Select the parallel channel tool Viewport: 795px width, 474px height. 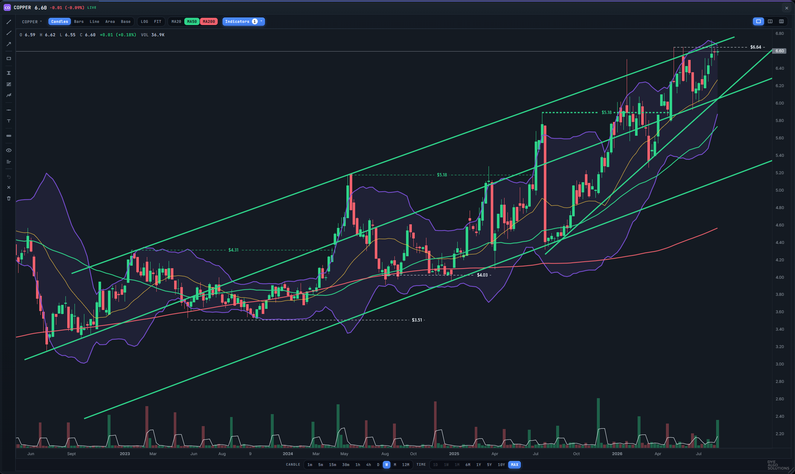point(9,84)
